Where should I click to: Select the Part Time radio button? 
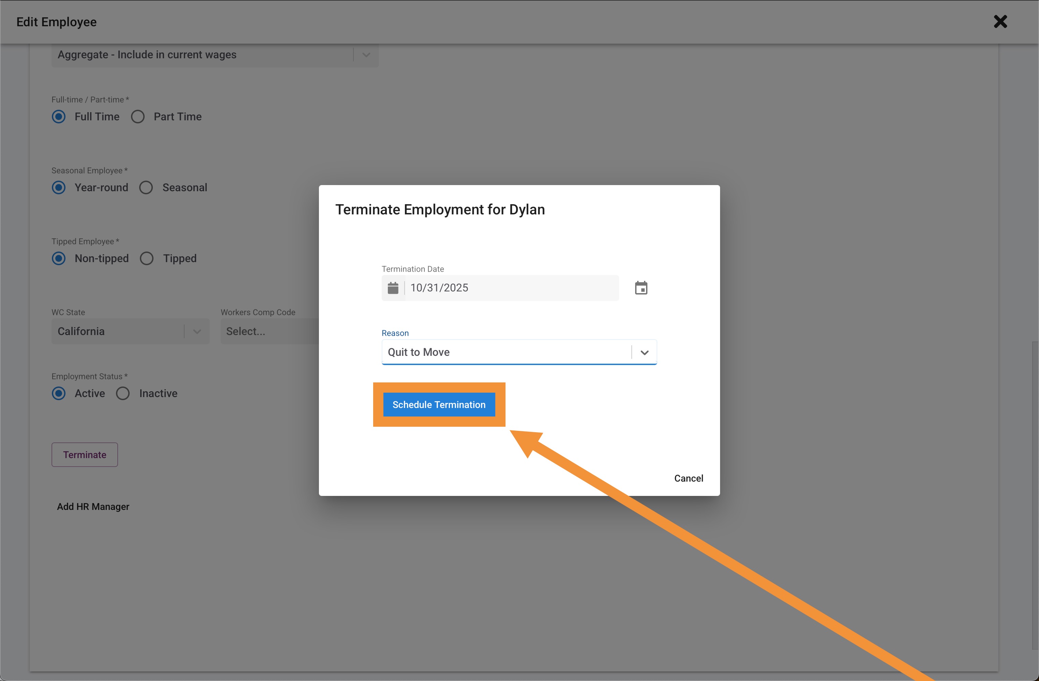(x=138, y=117)
